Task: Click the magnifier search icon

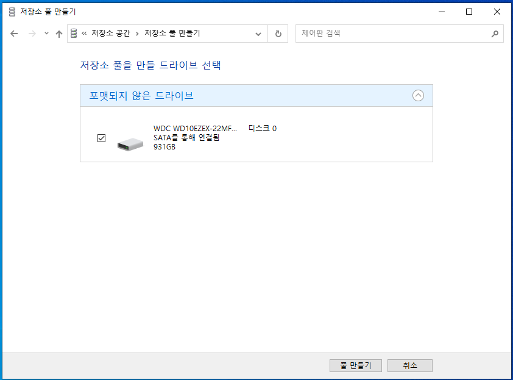Action: click(x=495, y=34)
